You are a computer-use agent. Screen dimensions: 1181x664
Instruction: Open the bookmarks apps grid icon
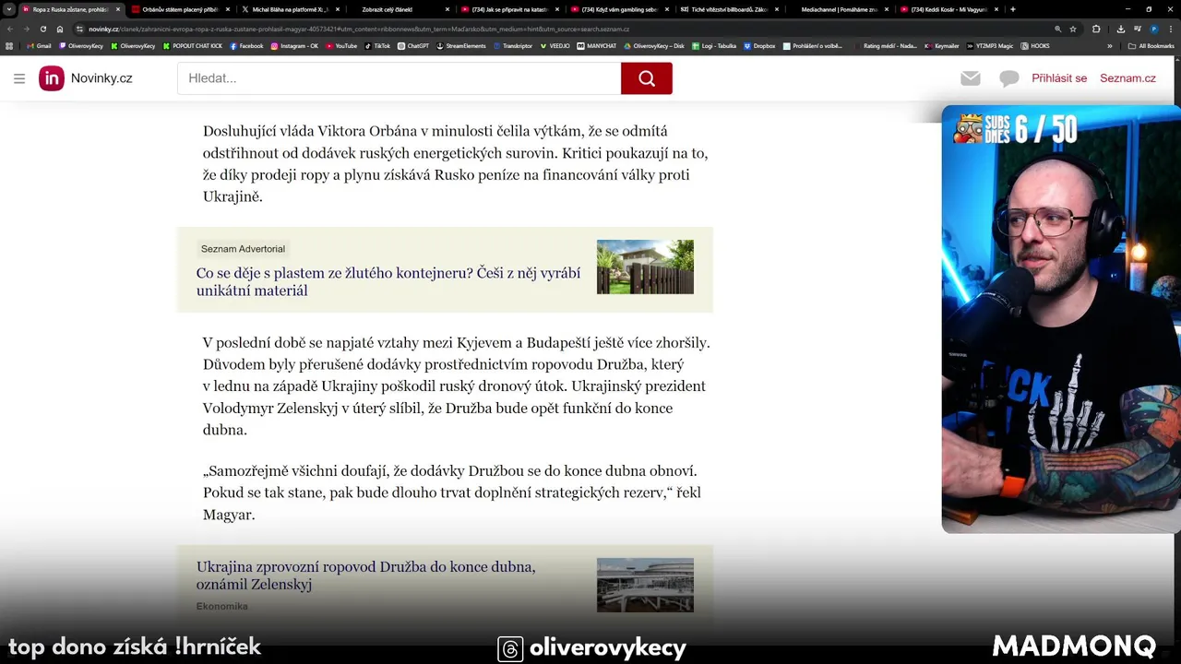(x=9, y=45)
